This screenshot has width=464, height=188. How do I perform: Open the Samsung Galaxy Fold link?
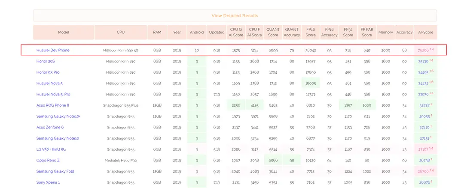[x=55, y=171]
